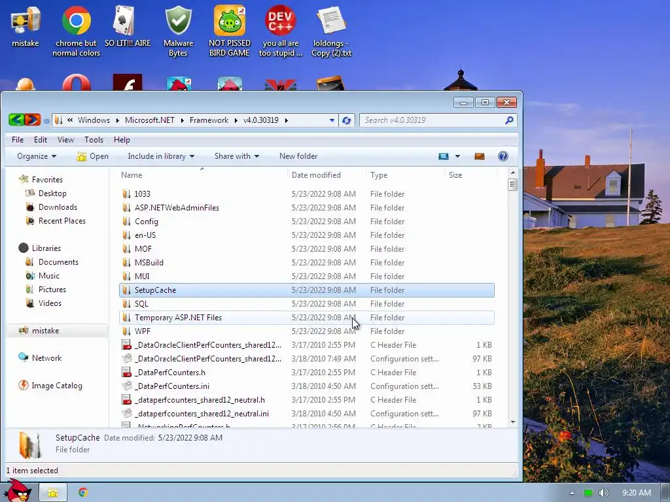Image resolution: width=670 pixels, height=502 pixels.
Task: Select the ASP.NETWebAdminFiles folder
Action: click(306, 207)
